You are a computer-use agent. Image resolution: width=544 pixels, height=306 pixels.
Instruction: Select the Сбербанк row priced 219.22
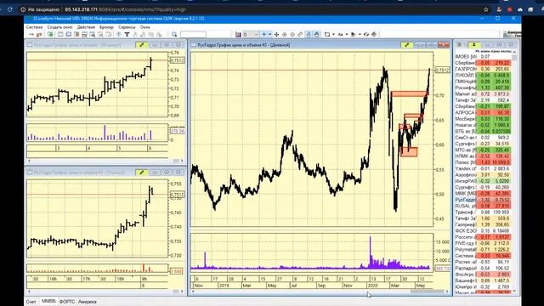(483, 63)
